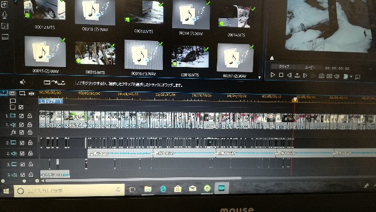Select the timeline view mode icon
Image resolution: width=376 pixels, height=212 pixels.
[4, 93]
